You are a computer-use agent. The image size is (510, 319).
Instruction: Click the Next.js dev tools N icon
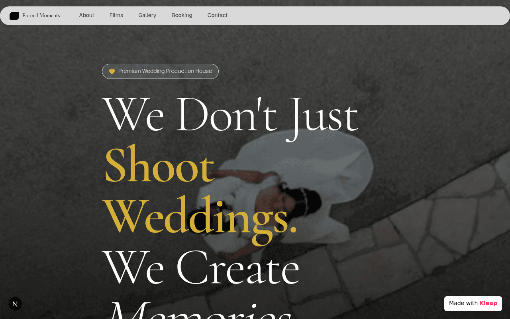(x=15, y=304)
